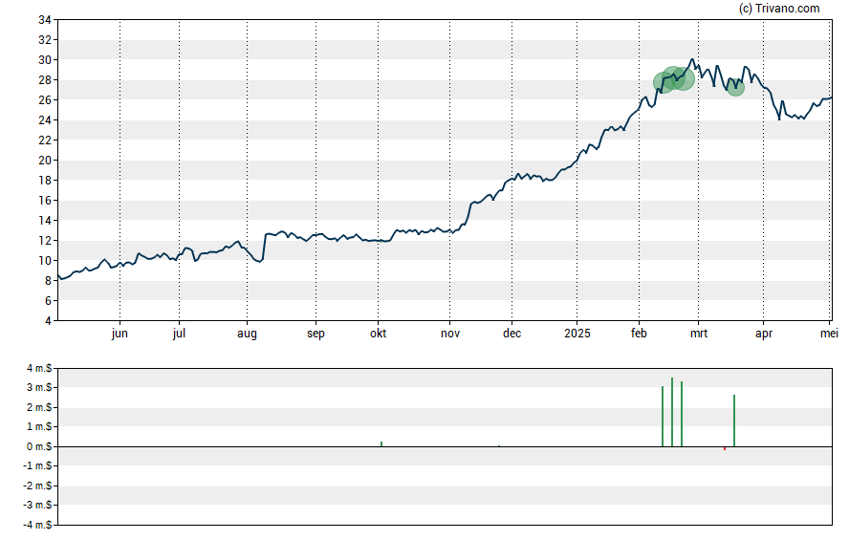This screenshot has width=849, height=540.
Task: Click the '30' price axis label
Action: point(44,60)
